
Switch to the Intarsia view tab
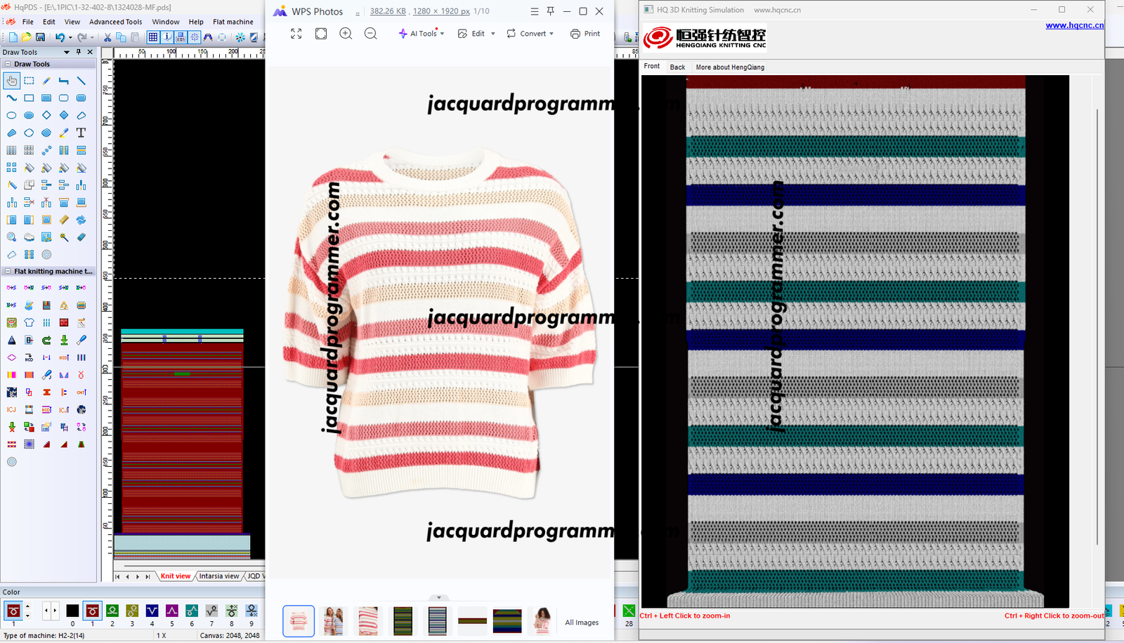[x=218, y=576]
